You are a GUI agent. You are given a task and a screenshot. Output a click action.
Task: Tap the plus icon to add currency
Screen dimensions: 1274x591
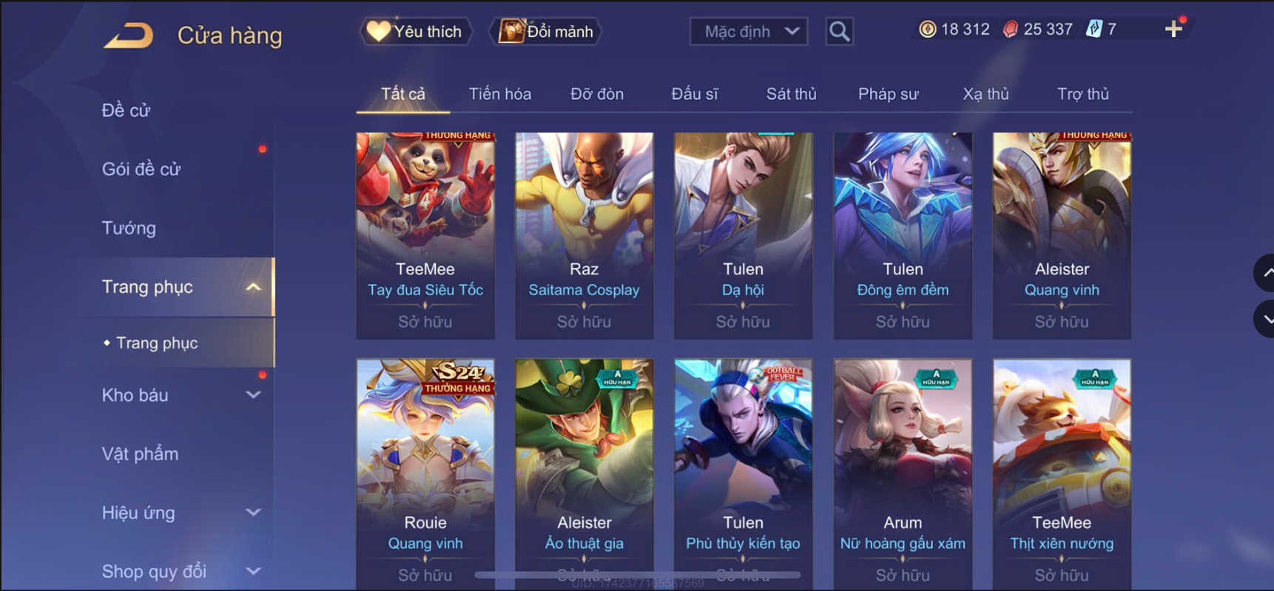coord(1173,29)
